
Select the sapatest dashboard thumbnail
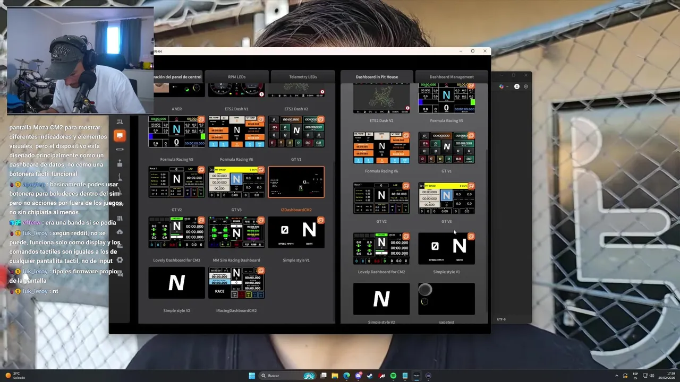pos(446,299)
